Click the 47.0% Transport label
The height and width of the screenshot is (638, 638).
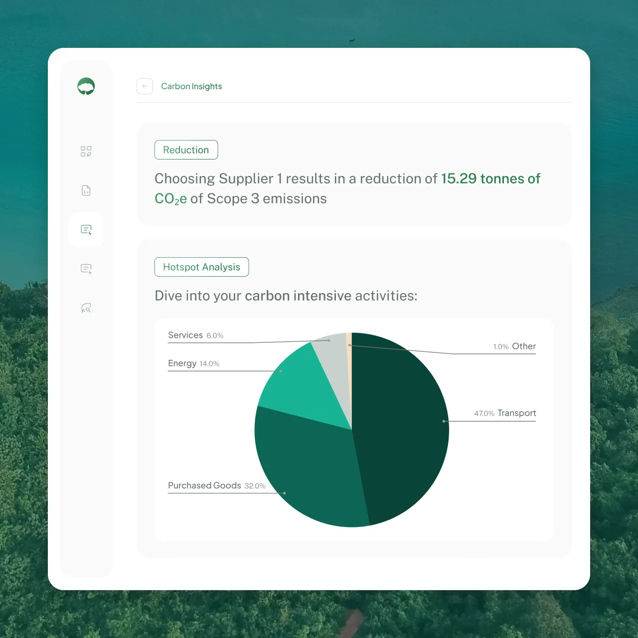click(505, 413)
